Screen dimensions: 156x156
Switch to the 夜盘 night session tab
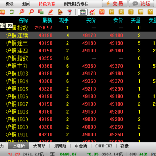[x=124, y=146]
